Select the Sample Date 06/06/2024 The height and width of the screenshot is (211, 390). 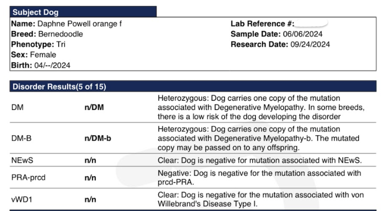coord(302,34)
